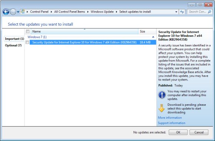The image size is (215, 141).
Task: Collapse the Windows 7 (1) group
Action: 153,37
